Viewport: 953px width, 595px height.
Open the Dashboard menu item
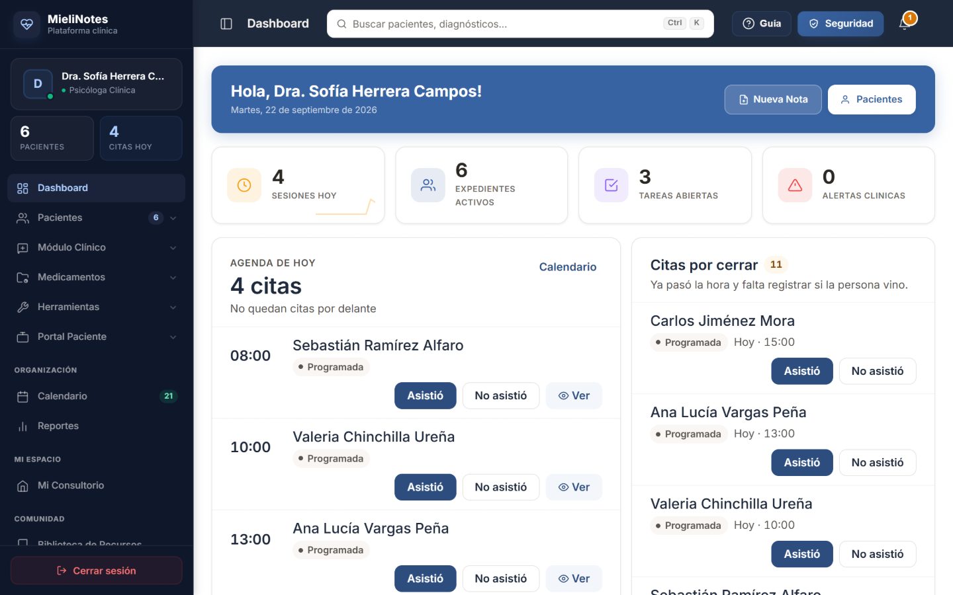pyautogui.click(x=97, y=188)
